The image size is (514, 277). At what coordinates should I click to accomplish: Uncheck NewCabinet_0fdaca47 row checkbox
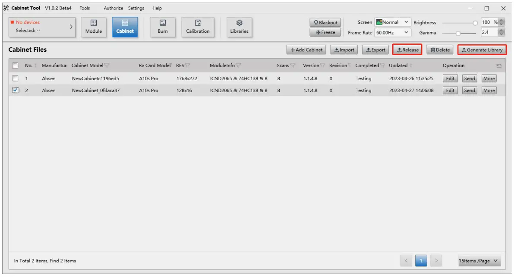pos(16,90)
